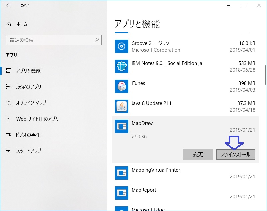
Task: Select the MappingVirtualPrinter entry
Action: pyautogui.click(x=156, y=170)
